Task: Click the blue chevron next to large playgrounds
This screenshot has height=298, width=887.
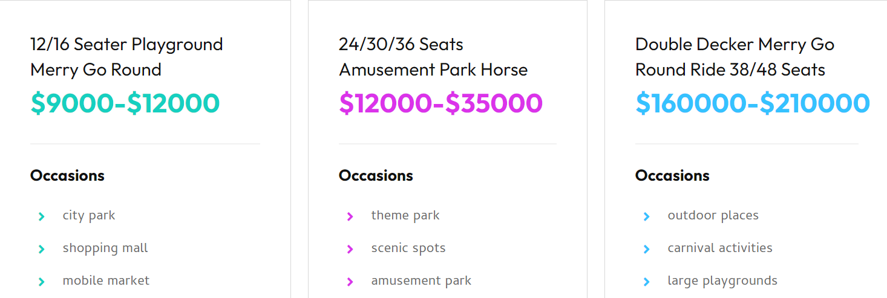Action: [x=646, y=282]
